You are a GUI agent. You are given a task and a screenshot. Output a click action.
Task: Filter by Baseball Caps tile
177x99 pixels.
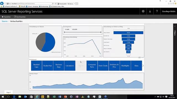tap(37, 66)
